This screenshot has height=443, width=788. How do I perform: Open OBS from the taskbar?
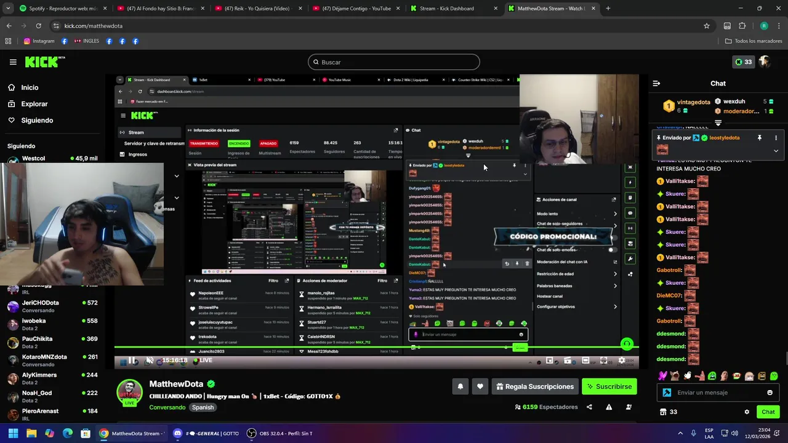(x=280, y=433)
